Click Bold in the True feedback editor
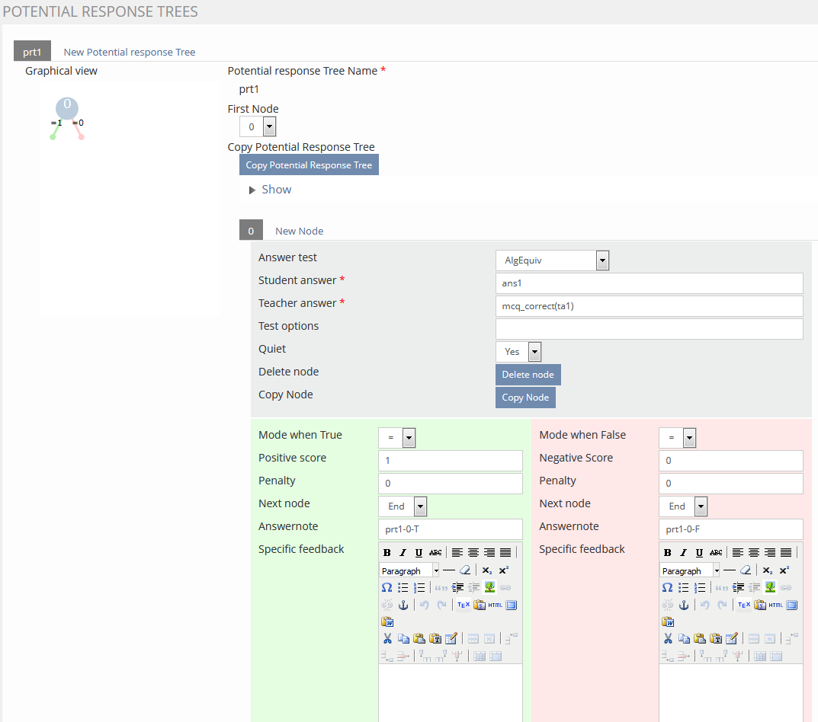Screen dimensions: 818x722 click(387, 553)
